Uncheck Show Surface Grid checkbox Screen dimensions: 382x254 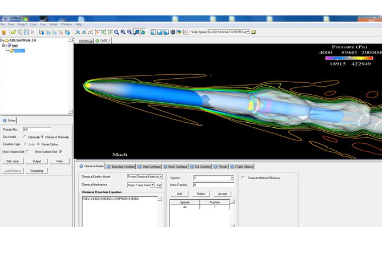tap(60, 152)
